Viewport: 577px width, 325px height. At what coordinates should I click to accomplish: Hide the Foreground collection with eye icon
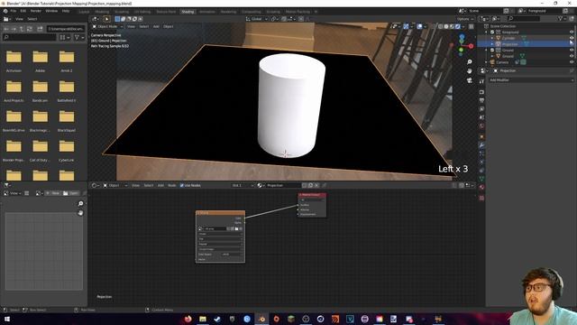click(x=572, y=32)
